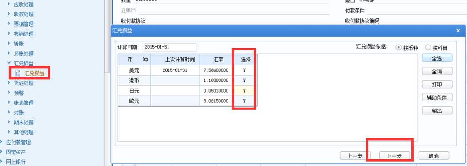The width and height of the screenshot is (467, 166).
Task: Select the 按科目 radio button
Action: [428, 48]
